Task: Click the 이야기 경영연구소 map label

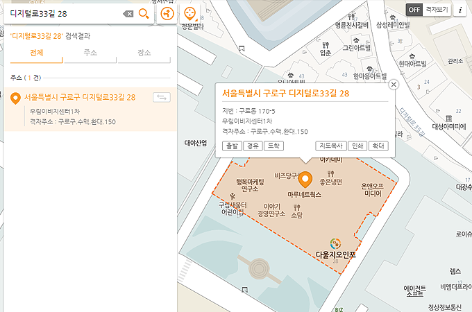Action: (271, 210)
